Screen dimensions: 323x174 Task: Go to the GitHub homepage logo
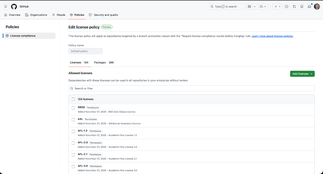(14, 7)
